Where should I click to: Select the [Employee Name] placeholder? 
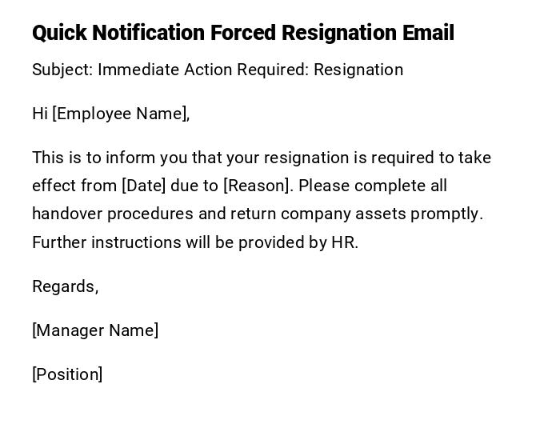tap(120, 114)
